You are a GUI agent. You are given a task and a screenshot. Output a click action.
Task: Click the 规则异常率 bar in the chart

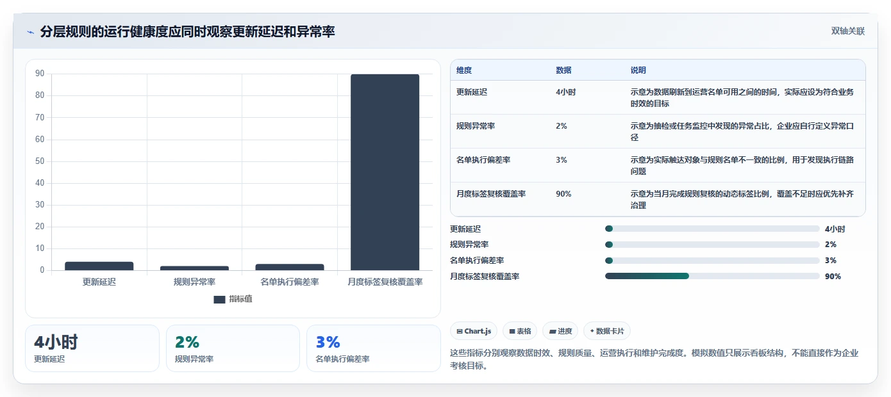coord(194,268)
